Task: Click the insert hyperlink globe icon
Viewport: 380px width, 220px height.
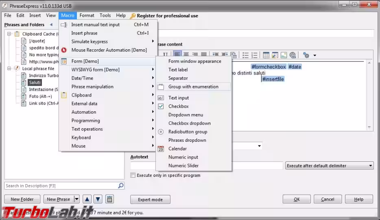Action: point(293,55)
